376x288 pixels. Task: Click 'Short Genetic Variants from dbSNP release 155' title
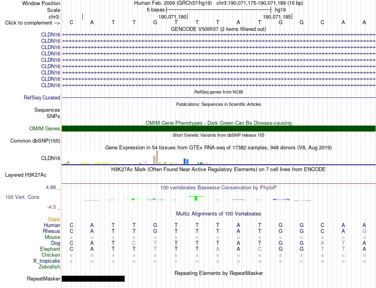[x=218, y=135]
